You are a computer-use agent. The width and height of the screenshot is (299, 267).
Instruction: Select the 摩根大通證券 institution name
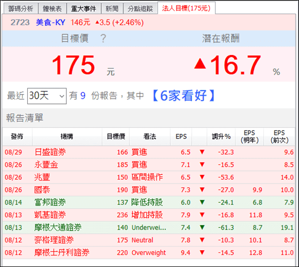pos(58,228)
